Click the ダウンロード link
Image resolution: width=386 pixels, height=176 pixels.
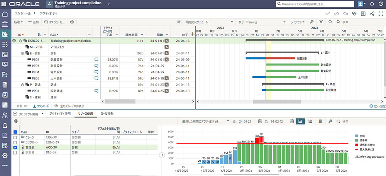41,106
